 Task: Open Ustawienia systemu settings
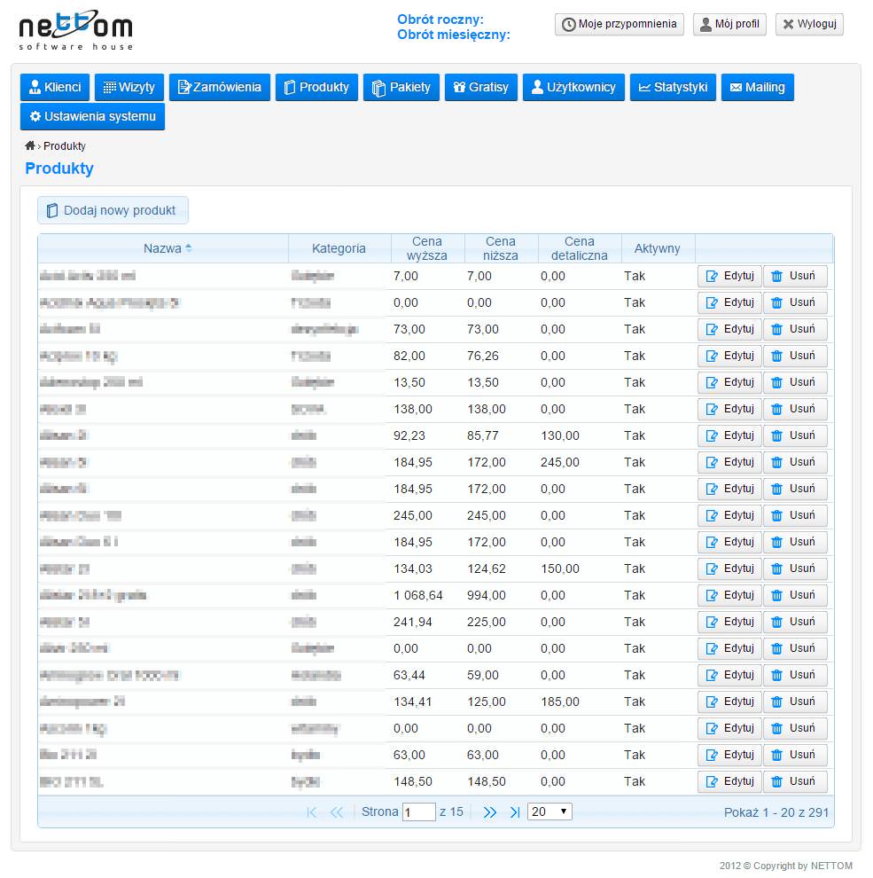[92, 117]
